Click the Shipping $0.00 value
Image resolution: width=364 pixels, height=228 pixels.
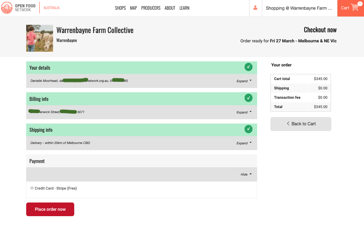(323, 88)
